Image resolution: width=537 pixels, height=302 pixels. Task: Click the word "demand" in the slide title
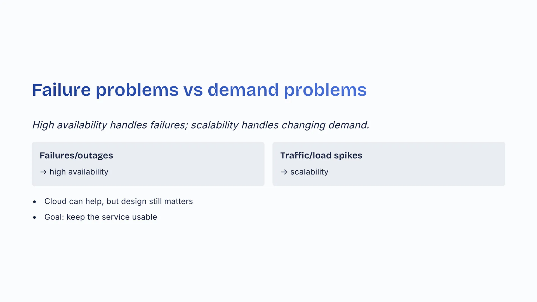(x=243, y=90)
